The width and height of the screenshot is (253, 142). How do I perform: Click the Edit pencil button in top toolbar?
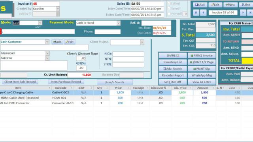click(x=215, y=5)
